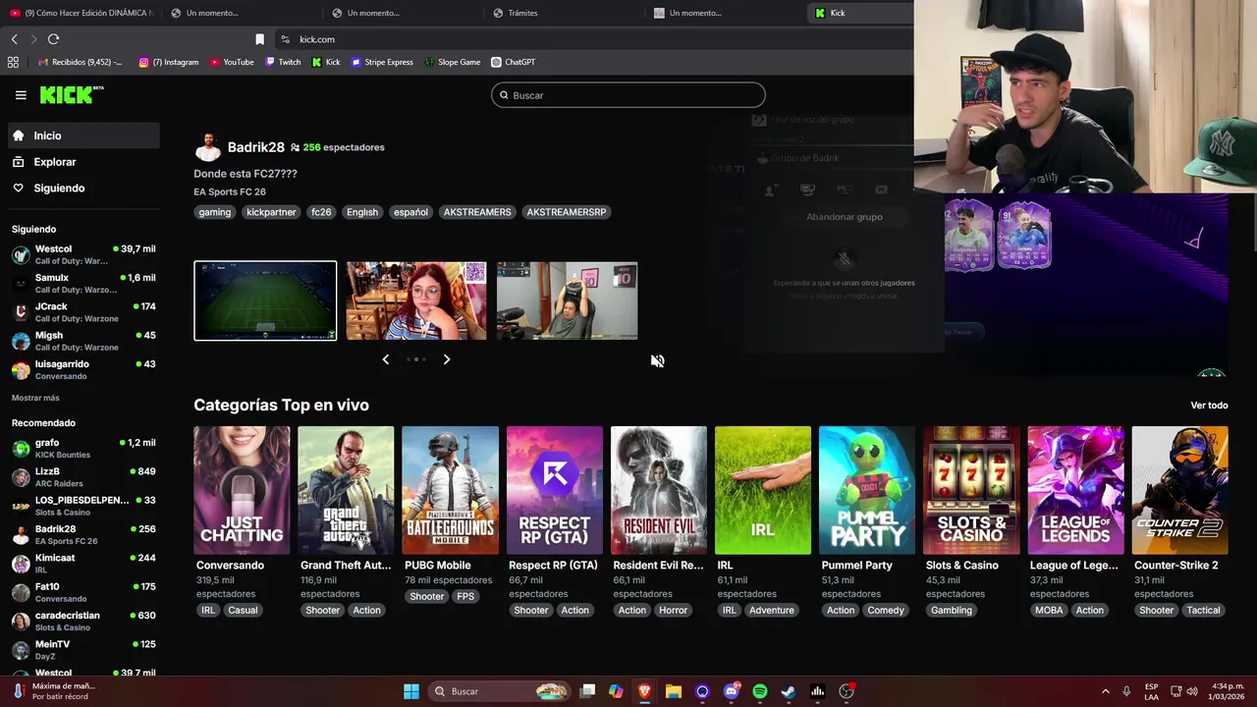Select the red-haired woman stream thumbnail

[x=415, y=300]
